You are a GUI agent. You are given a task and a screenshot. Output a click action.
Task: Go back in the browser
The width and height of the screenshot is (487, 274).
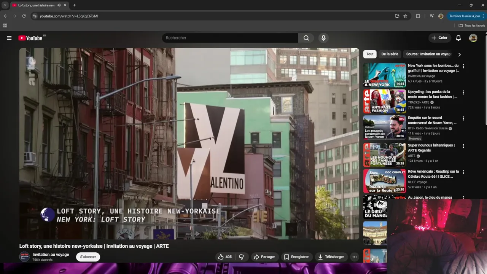click(x=5, y=16)
